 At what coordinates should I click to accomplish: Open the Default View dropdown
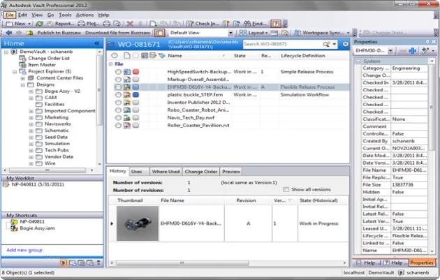pos(230,33)
